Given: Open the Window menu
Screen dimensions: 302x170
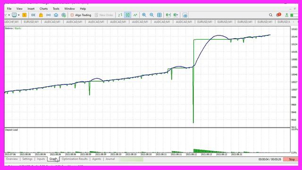Looking at the screenshot, I should click(69, 8).
